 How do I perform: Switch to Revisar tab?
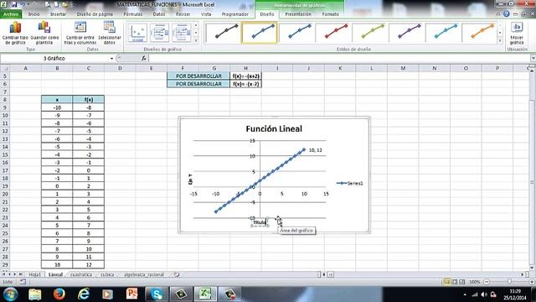click(x=183, y=14)
